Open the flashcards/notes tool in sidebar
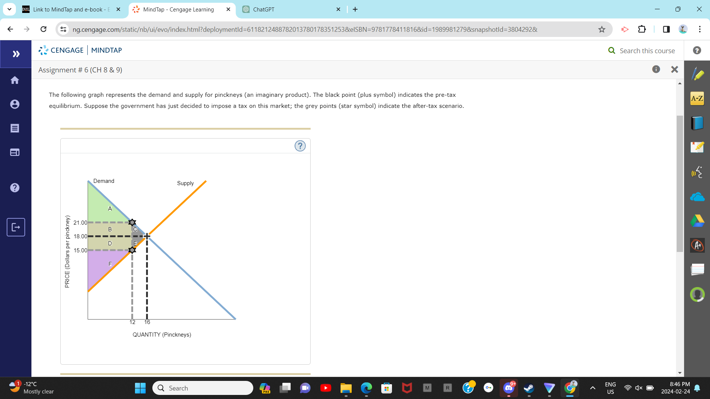Viewport: 710px width, 399px height. coord(697,147)
